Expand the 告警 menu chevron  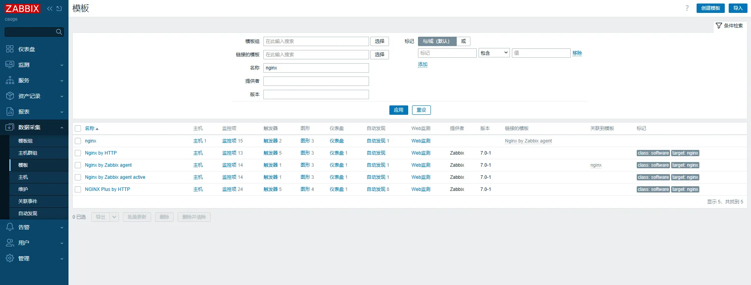(62, 228)
